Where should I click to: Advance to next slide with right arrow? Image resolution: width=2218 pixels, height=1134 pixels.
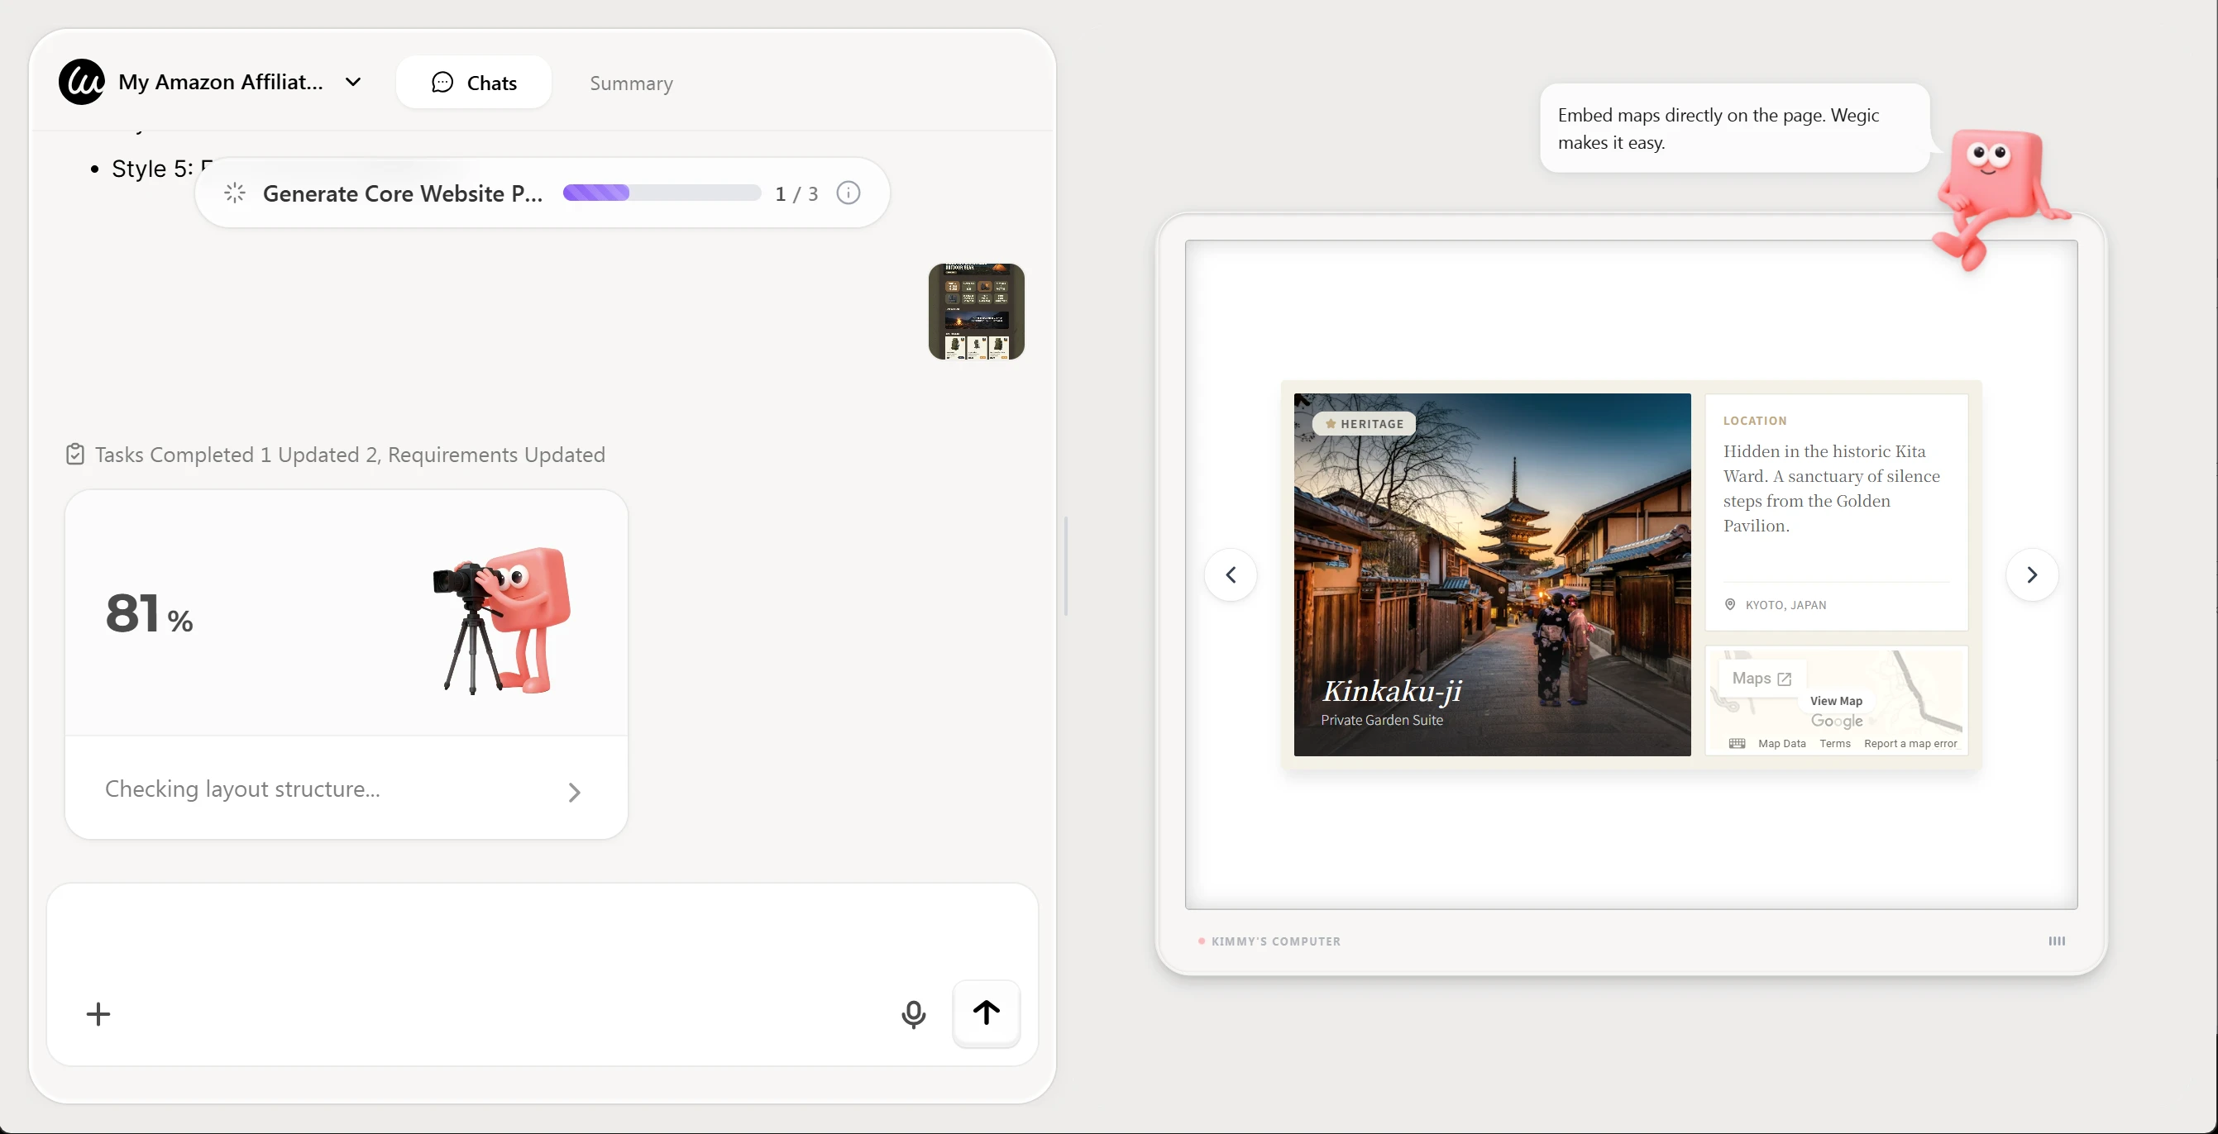pos(2032,574)
